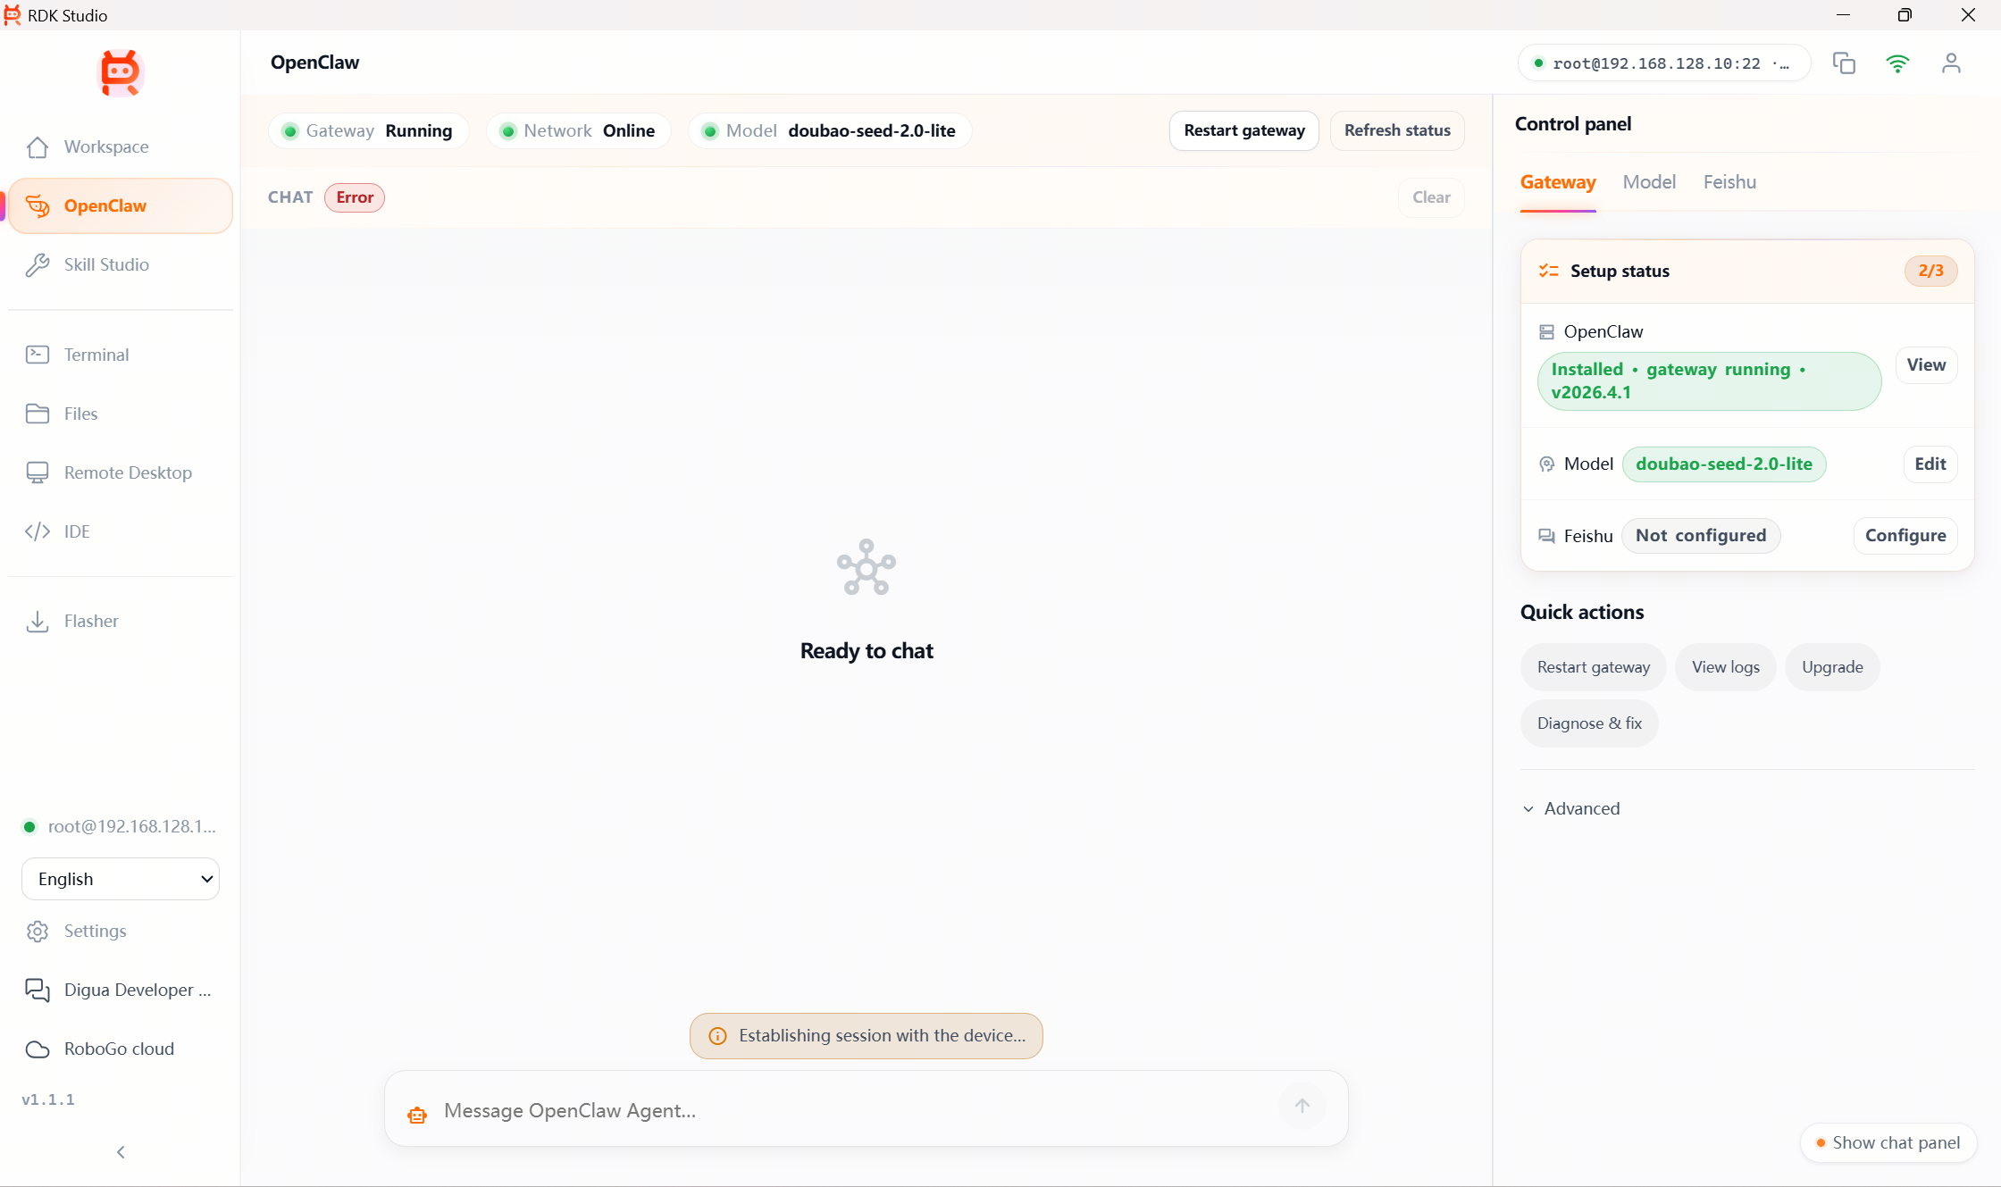Click the top Restart gateway button
The height and width of the screenshot is (1187, 2001).
[x=1244, y=130]
